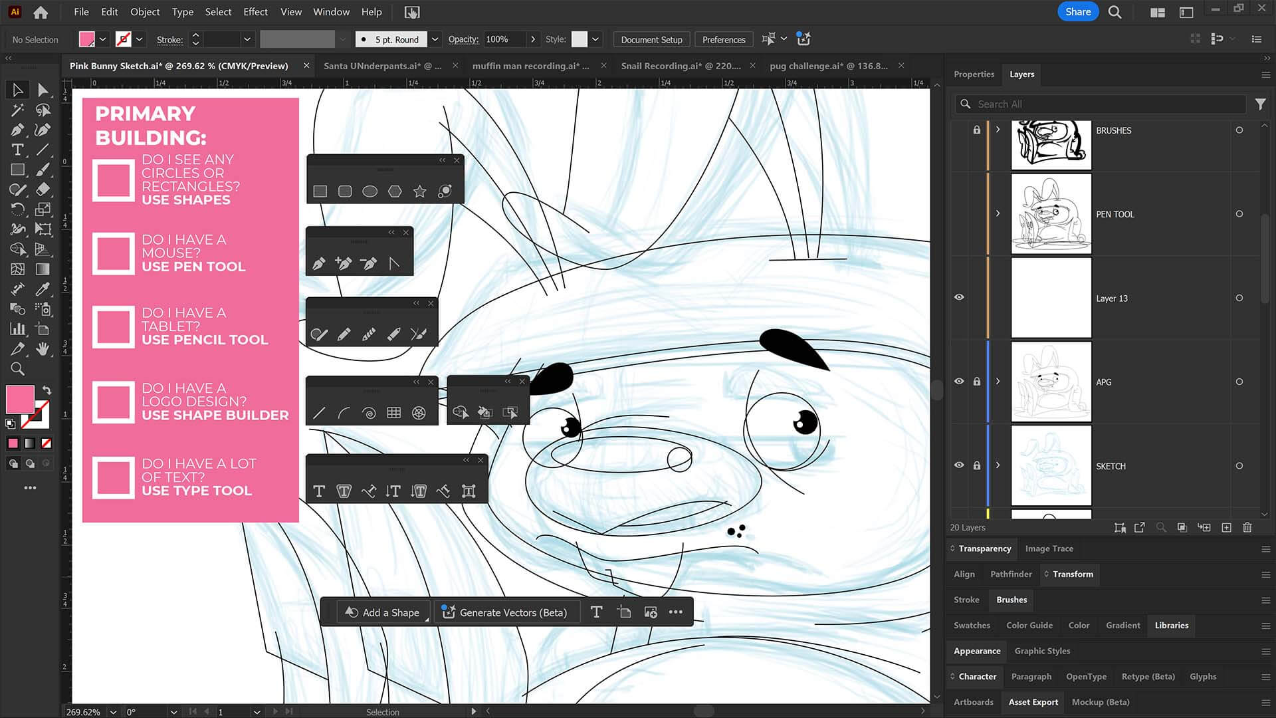
Task: Select the Rectangle tool in toolbar
Action: click(17, 170)
